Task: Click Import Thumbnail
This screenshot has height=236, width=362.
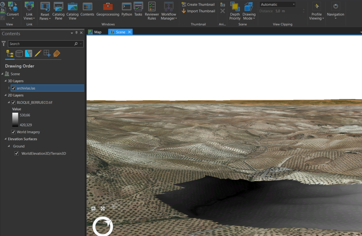Action: [x=198, y=11]
